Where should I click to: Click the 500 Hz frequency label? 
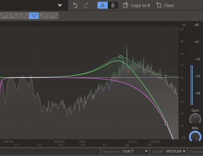(59, 142)
